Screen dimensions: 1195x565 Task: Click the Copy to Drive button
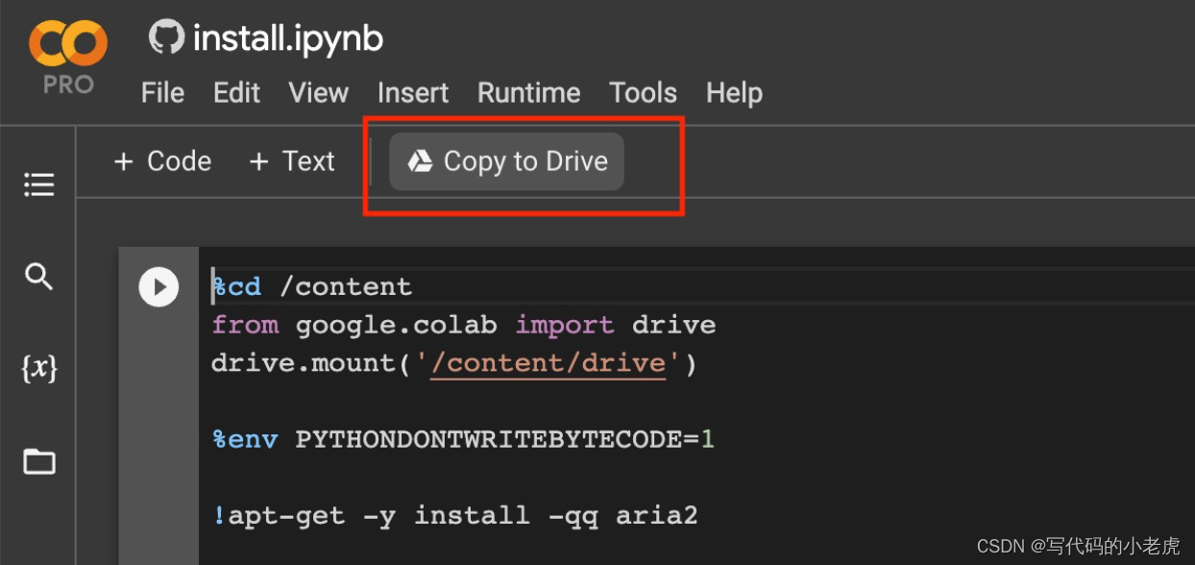tap(506, 160)
